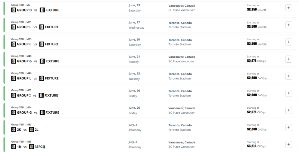Expand the M21 Group L match plus button

[288, 25]
